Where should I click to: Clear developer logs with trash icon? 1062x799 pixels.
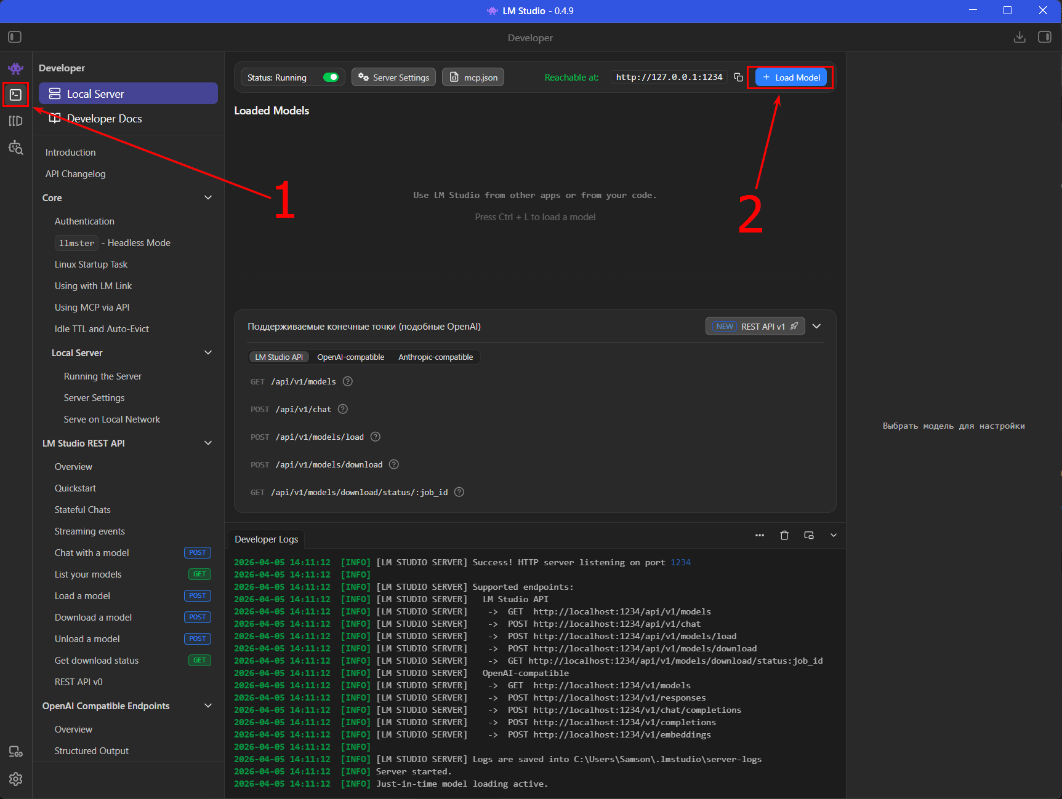(x=784, y=536)
